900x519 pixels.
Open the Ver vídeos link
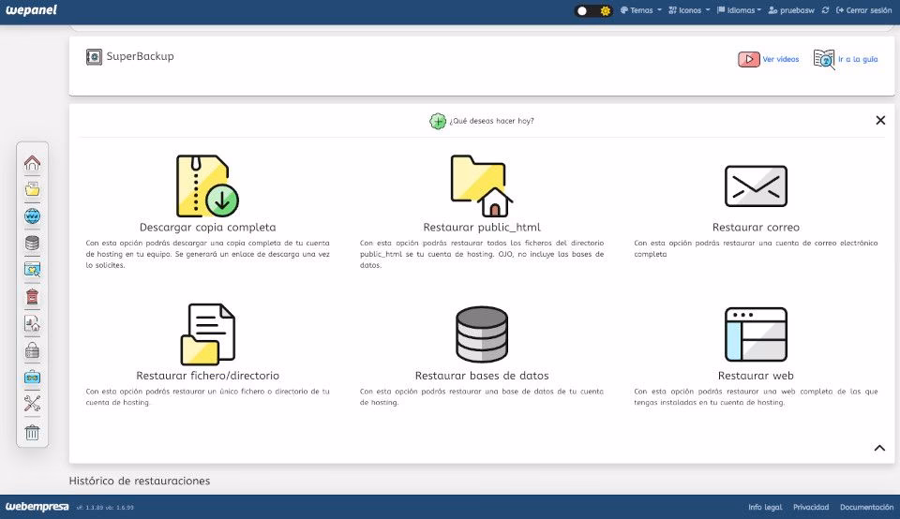coord(781,59)
